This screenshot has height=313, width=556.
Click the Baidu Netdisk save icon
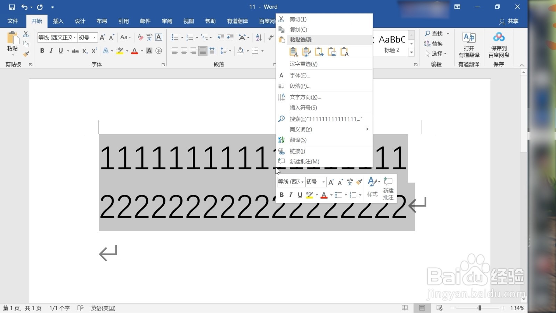pos(499,45)
